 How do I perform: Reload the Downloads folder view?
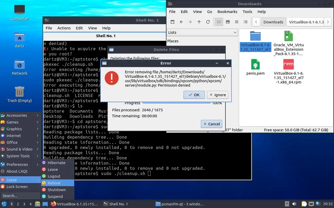208,22
